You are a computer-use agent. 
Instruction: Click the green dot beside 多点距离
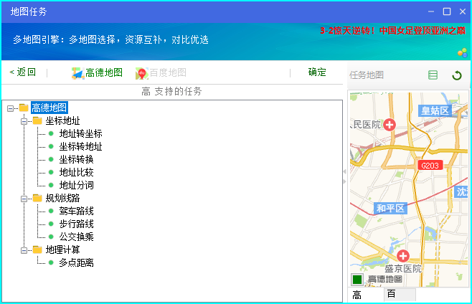click(x=51, y=262)
